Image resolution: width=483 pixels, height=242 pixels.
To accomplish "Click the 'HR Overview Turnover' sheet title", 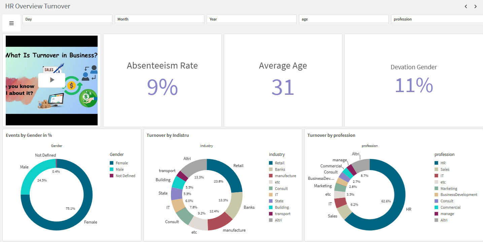I will click(x=37, y=6).
